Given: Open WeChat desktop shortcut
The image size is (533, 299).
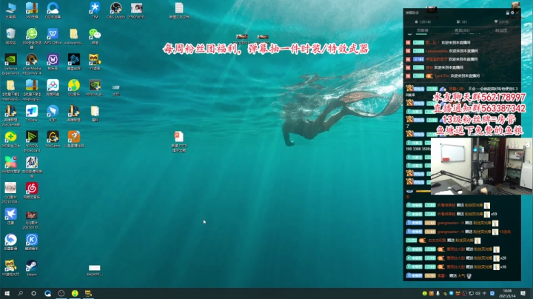Looking at the screenshot, I should (95, 36).
